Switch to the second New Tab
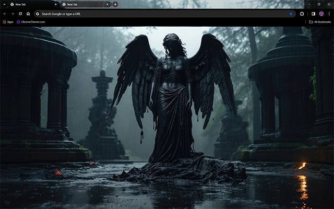Screen dimensions: 334x209 coord(86,4)
